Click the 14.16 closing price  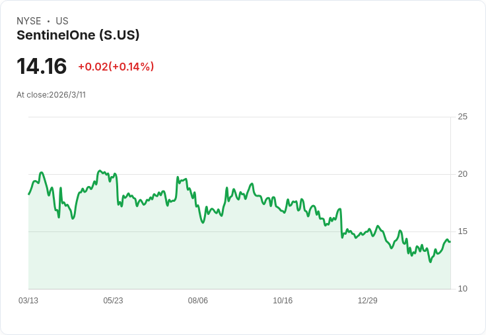42,67
